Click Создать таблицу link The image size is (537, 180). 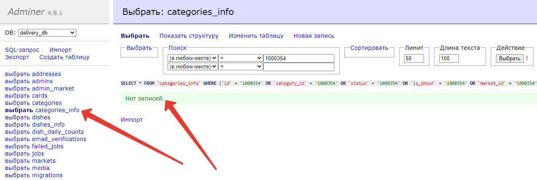point(64,57)
